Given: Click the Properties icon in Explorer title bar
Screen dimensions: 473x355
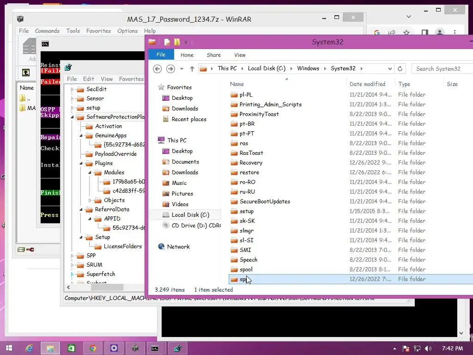Looking at the screenshot, I should pyautogui.click(x=167, y=42).
